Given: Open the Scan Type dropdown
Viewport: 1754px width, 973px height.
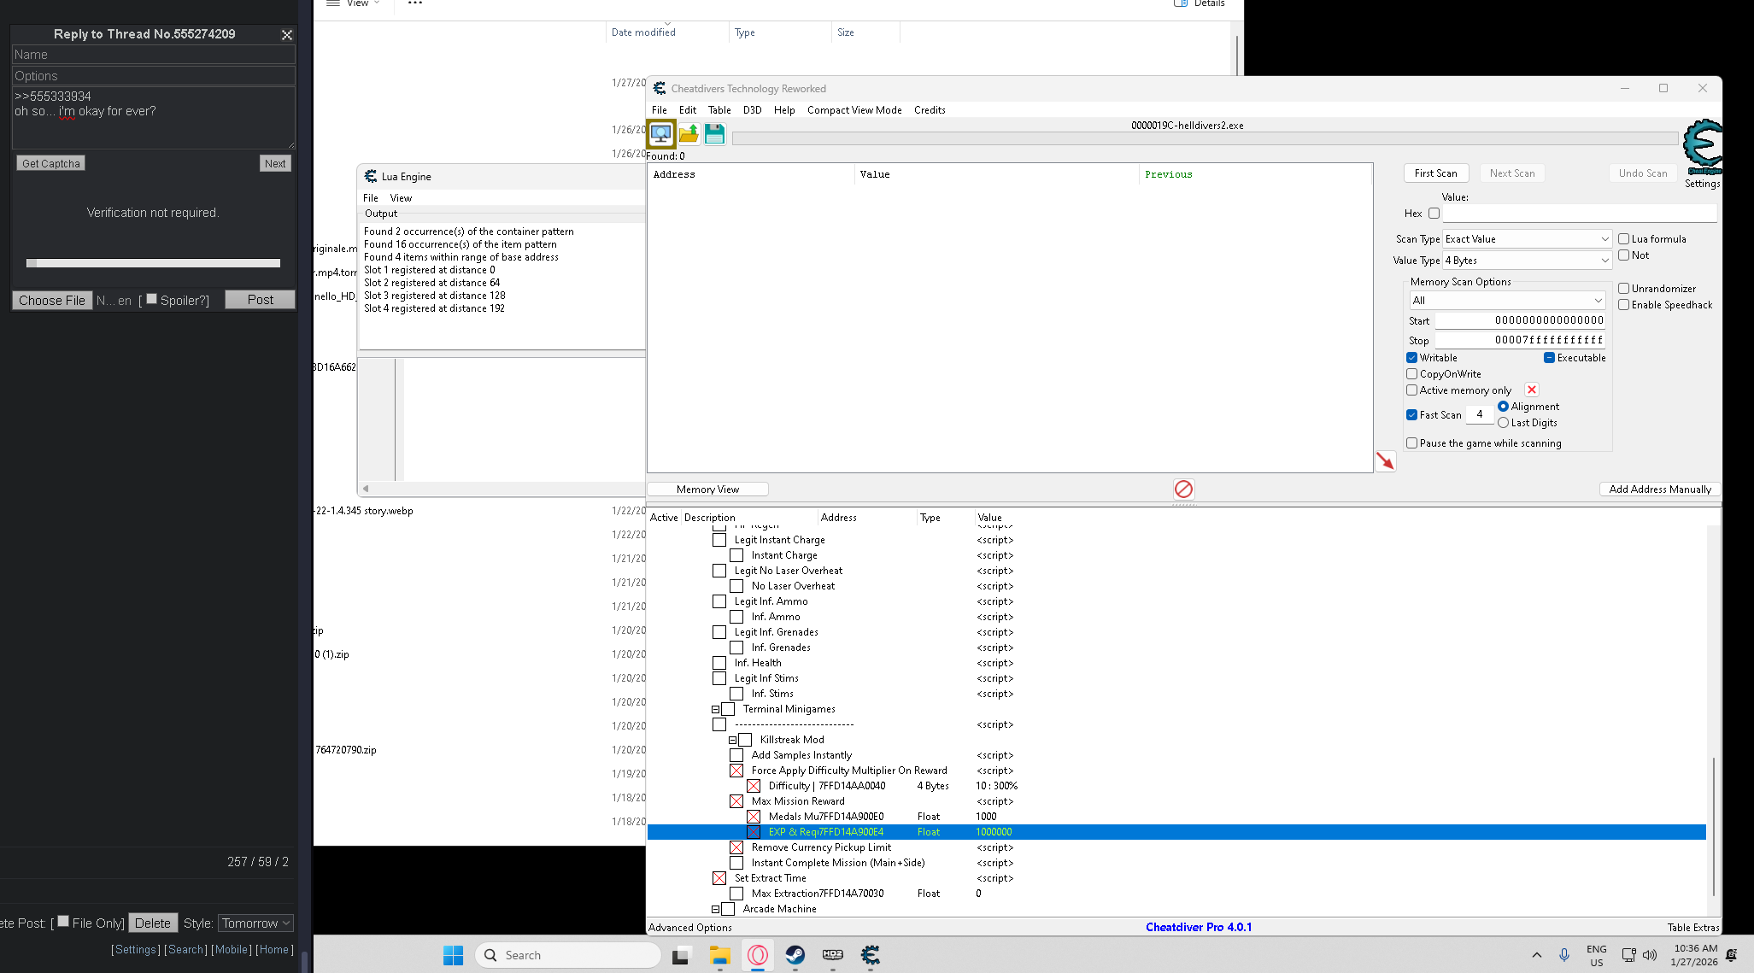Looking at the screenshot, I should 1526,239.
